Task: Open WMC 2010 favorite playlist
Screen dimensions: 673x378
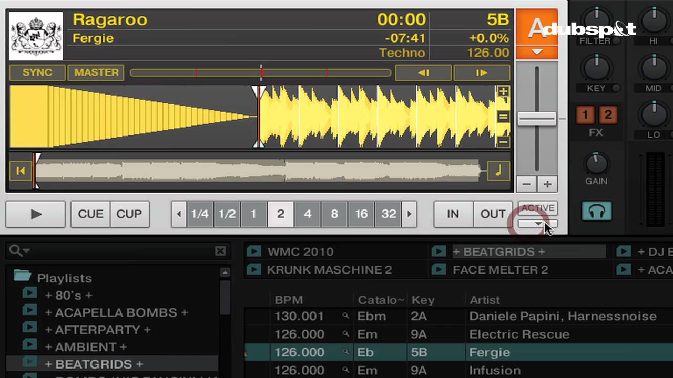Action: 300,251
